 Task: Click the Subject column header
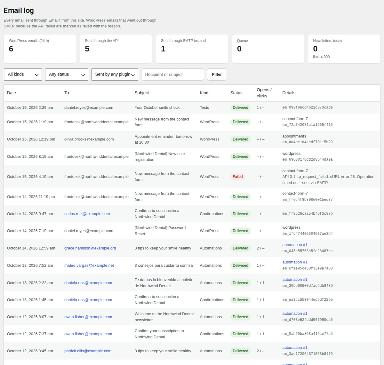tap(142, 93)
